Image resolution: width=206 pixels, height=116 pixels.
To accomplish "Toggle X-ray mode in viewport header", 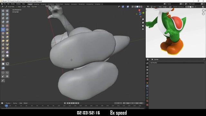I will (133, 7).
